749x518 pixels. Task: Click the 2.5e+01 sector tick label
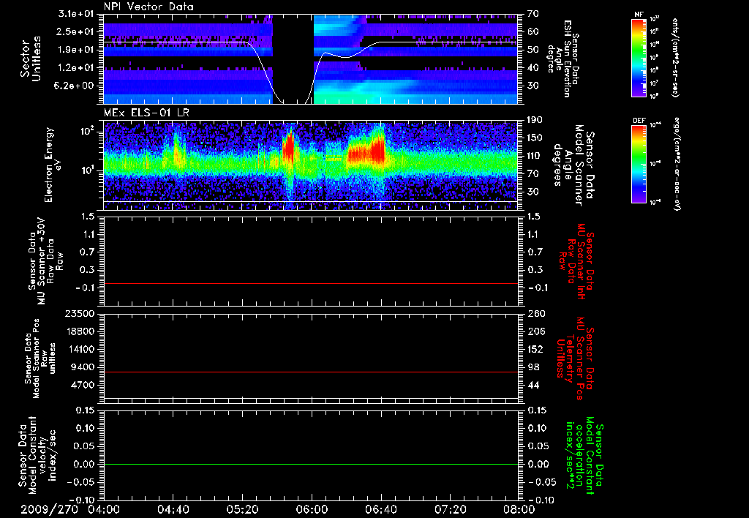point(76,31)
